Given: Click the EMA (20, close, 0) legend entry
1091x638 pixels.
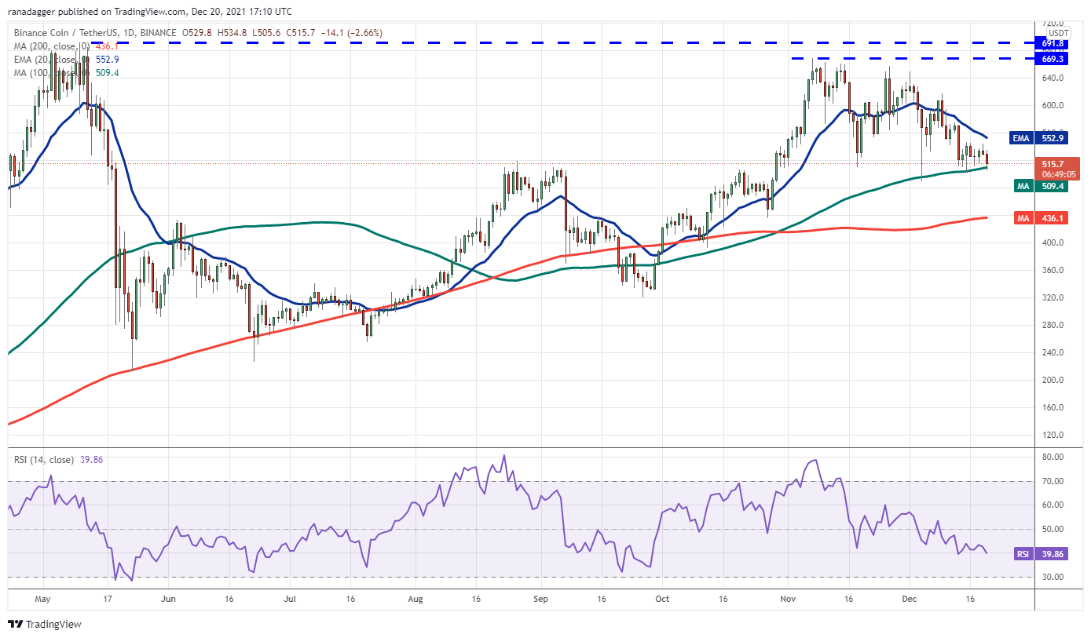Looking at the screenshot, I should point(53,60).
